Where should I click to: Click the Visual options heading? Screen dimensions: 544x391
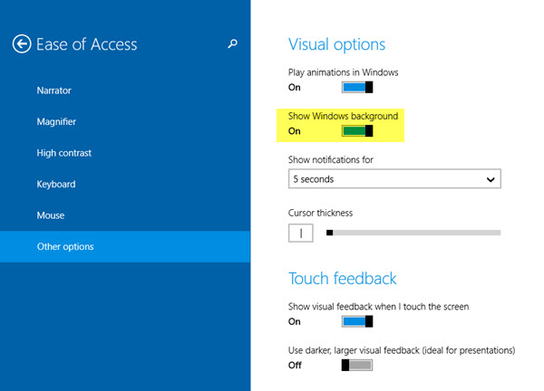pos(337,44)
